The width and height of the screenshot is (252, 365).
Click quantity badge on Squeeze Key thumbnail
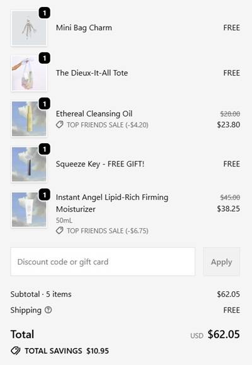click(x=45, y=149)
